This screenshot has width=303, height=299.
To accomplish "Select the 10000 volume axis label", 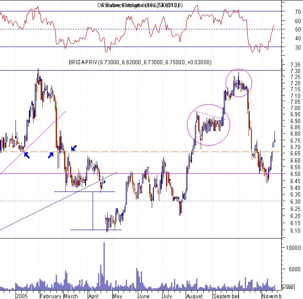I will point(293,248).
